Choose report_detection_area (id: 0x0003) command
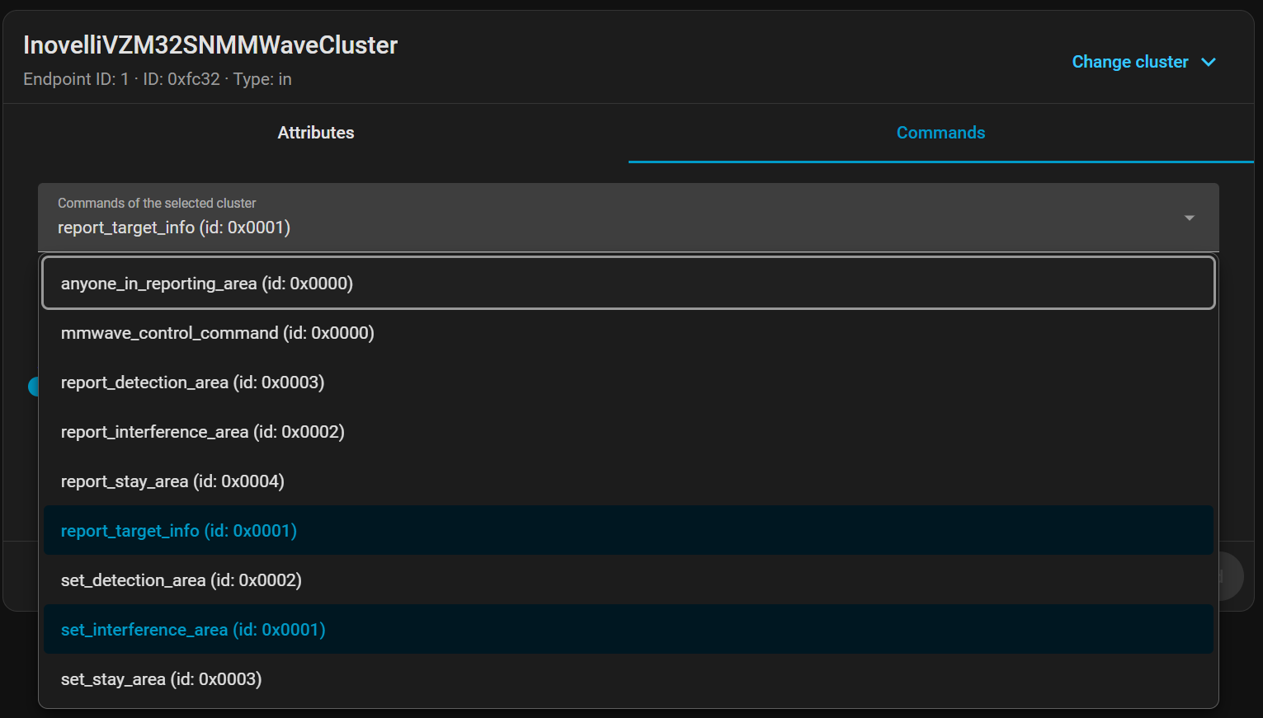This screenshot has width=1263, height=718. (629, 382)
